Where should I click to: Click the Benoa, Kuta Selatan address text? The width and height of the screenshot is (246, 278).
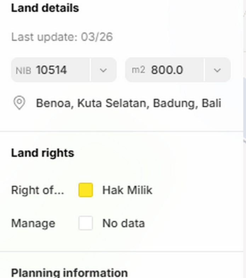tap(128, 103)
